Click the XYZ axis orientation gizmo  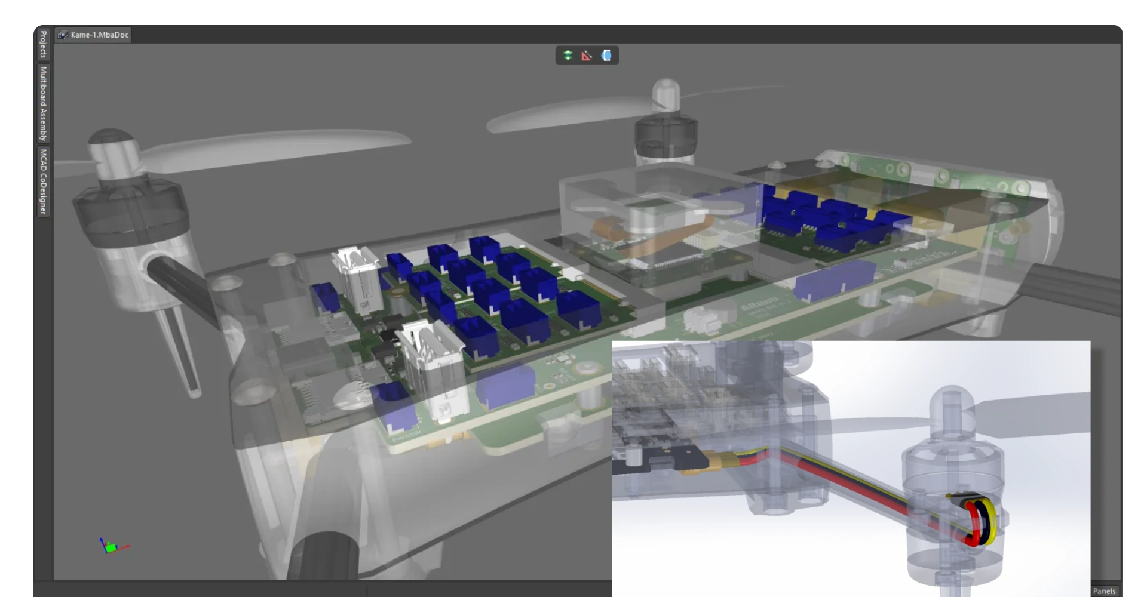(x=114, y=546)
